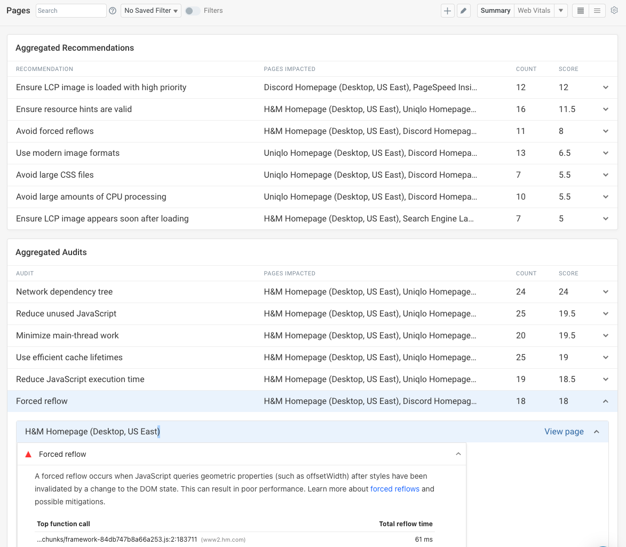This screenshot has width=626, height=547.
Task: Expand the Avoid forced reflows recommendation row
Action: pos(605,131)
